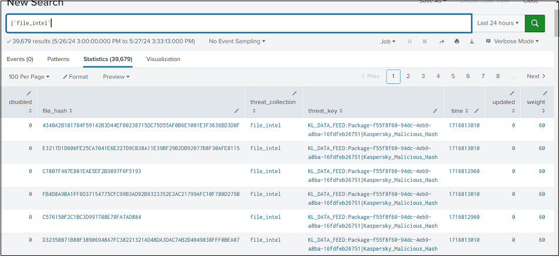Open the Last 24 hours time range picker
Viewport: 560px width, 257px height.
pyautogui.click(x=498, y=23)
